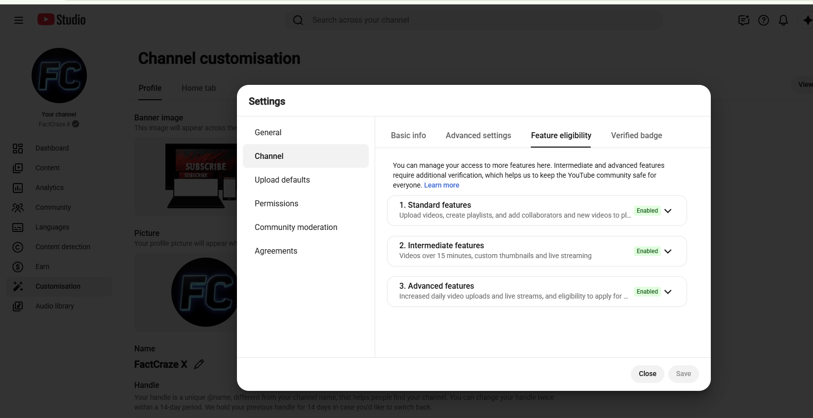Select General in Settings menu
The image size is (813, 418).
coord(306,132)
